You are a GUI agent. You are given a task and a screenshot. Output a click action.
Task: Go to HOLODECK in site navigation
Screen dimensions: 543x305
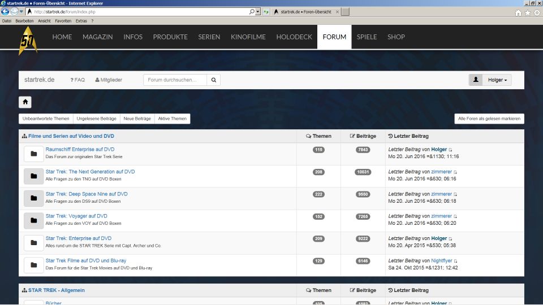coord(294,37)
